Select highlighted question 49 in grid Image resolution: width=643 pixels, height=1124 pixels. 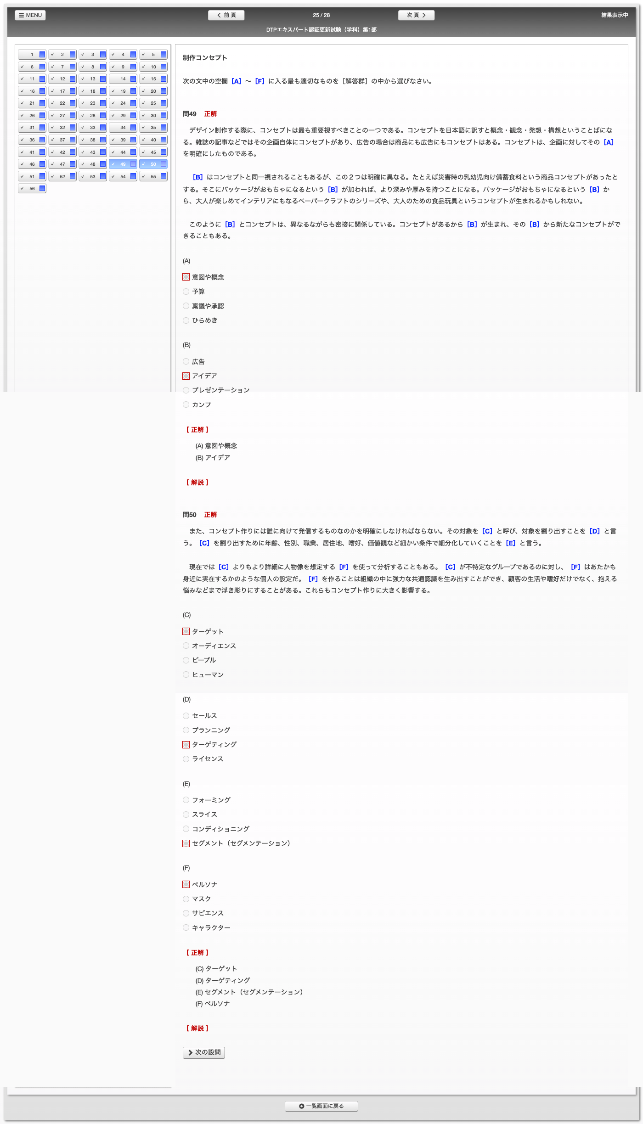click(120, 164)
